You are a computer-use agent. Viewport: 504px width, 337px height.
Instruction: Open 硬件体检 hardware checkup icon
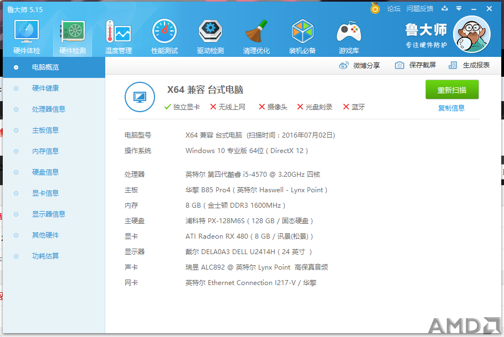point(27,31)
